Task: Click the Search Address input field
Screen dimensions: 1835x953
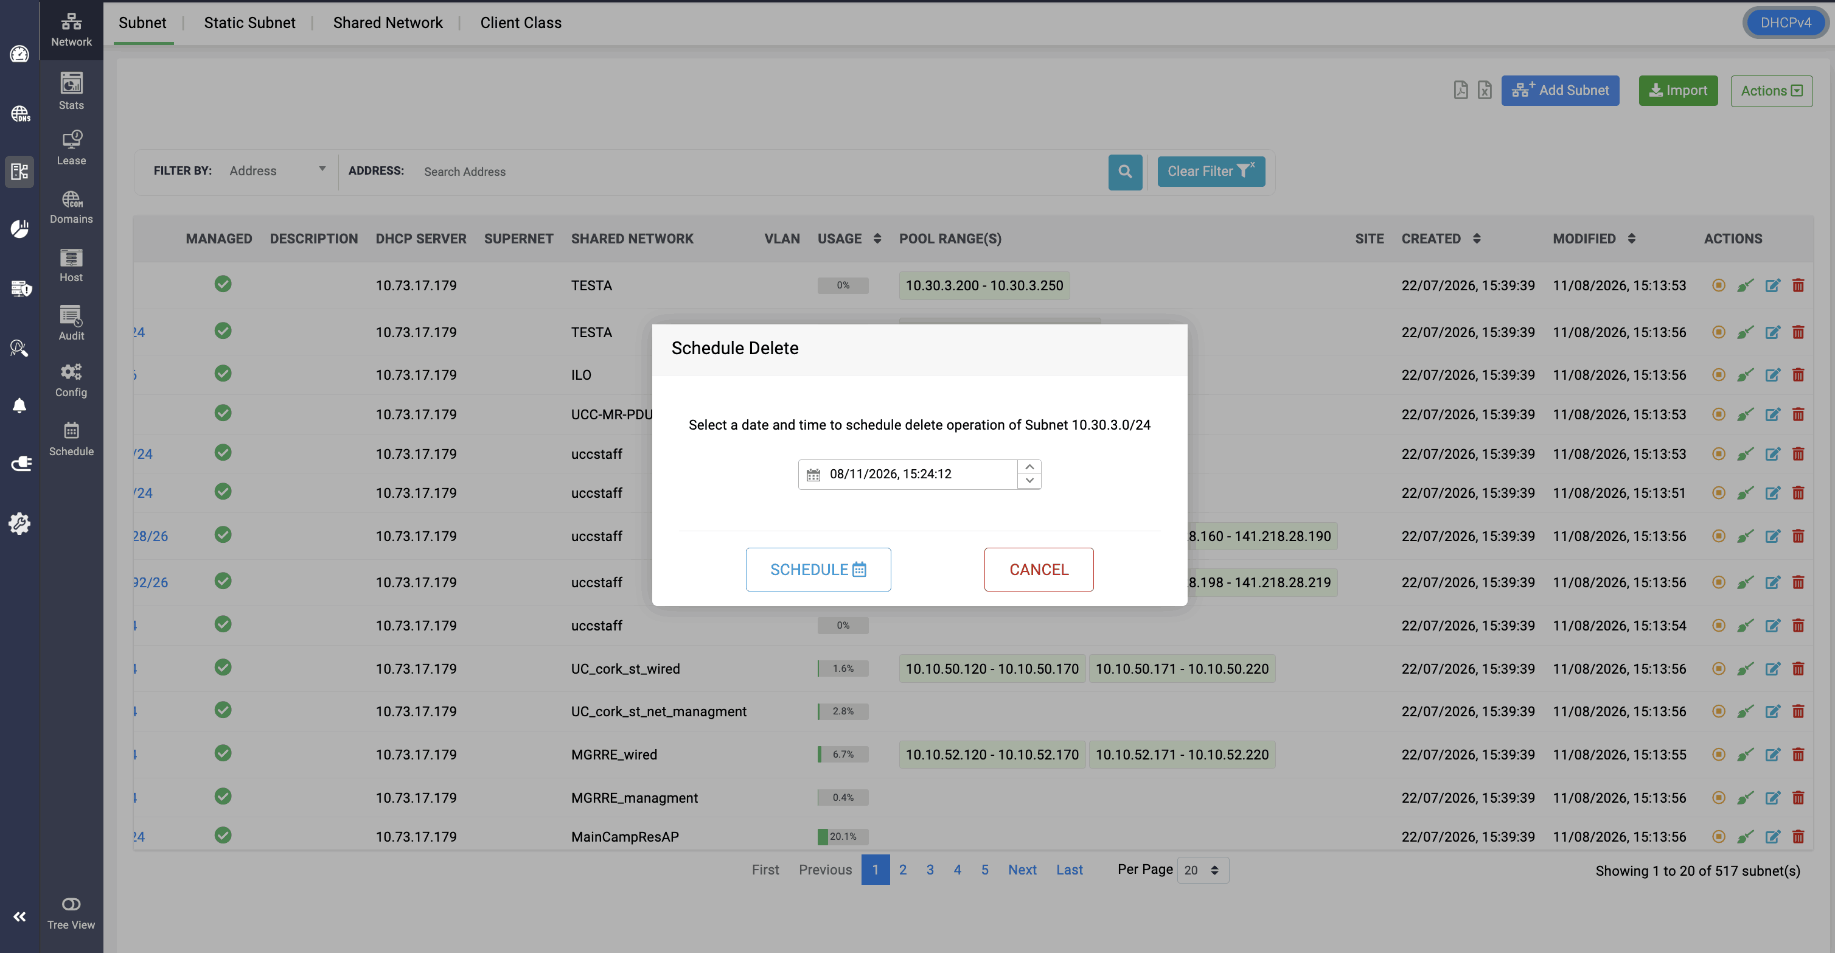Action: (x=761, y=172)
